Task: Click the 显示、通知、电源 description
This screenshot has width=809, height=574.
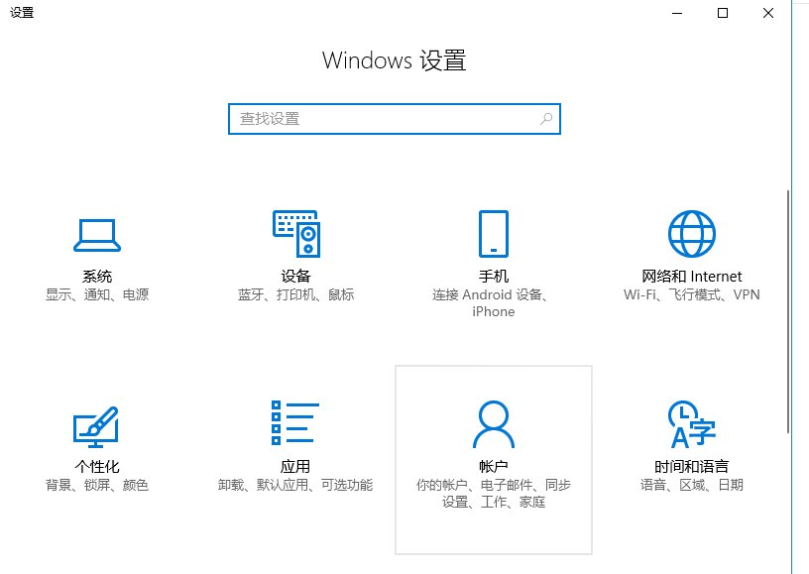Action: point(97,295)
